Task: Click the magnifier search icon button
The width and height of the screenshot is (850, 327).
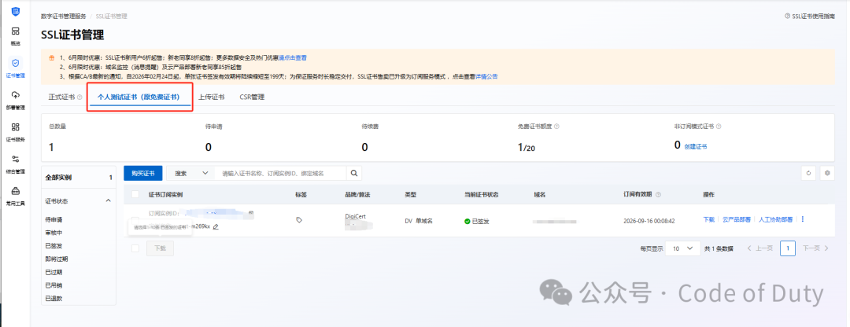Action: pos(353,173)
